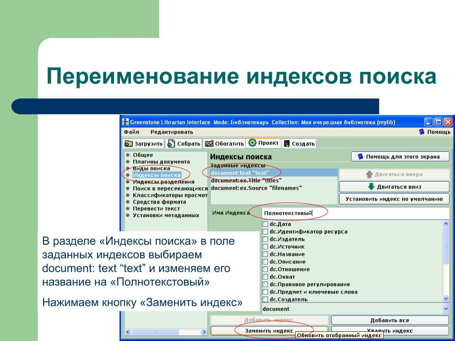Click Двигаться вниз button

tap(395, 187)
